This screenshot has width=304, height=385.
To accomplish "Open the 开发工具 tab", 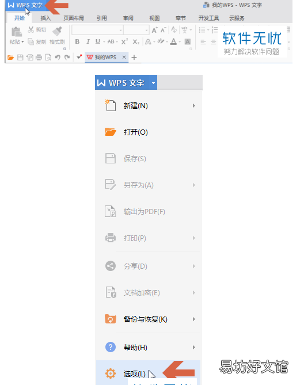I will 208,18.
